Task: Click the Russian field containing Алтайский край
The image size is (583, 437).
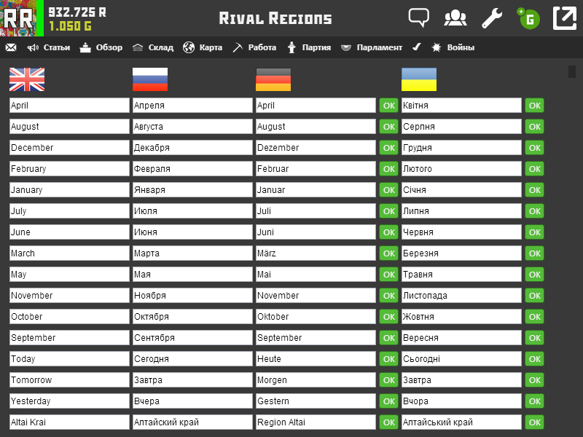Action: pyautogui.click(x=192, y=422)
